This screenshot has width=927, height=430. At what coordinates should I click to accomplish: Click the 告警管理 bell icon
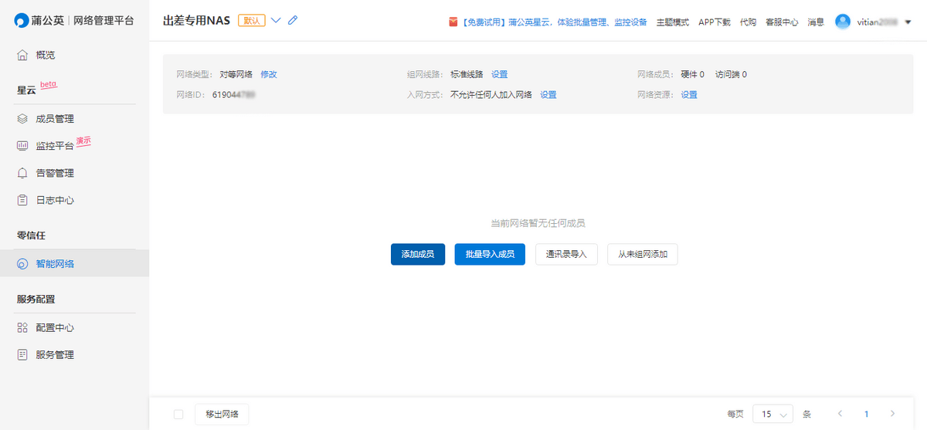coord(22,173)
